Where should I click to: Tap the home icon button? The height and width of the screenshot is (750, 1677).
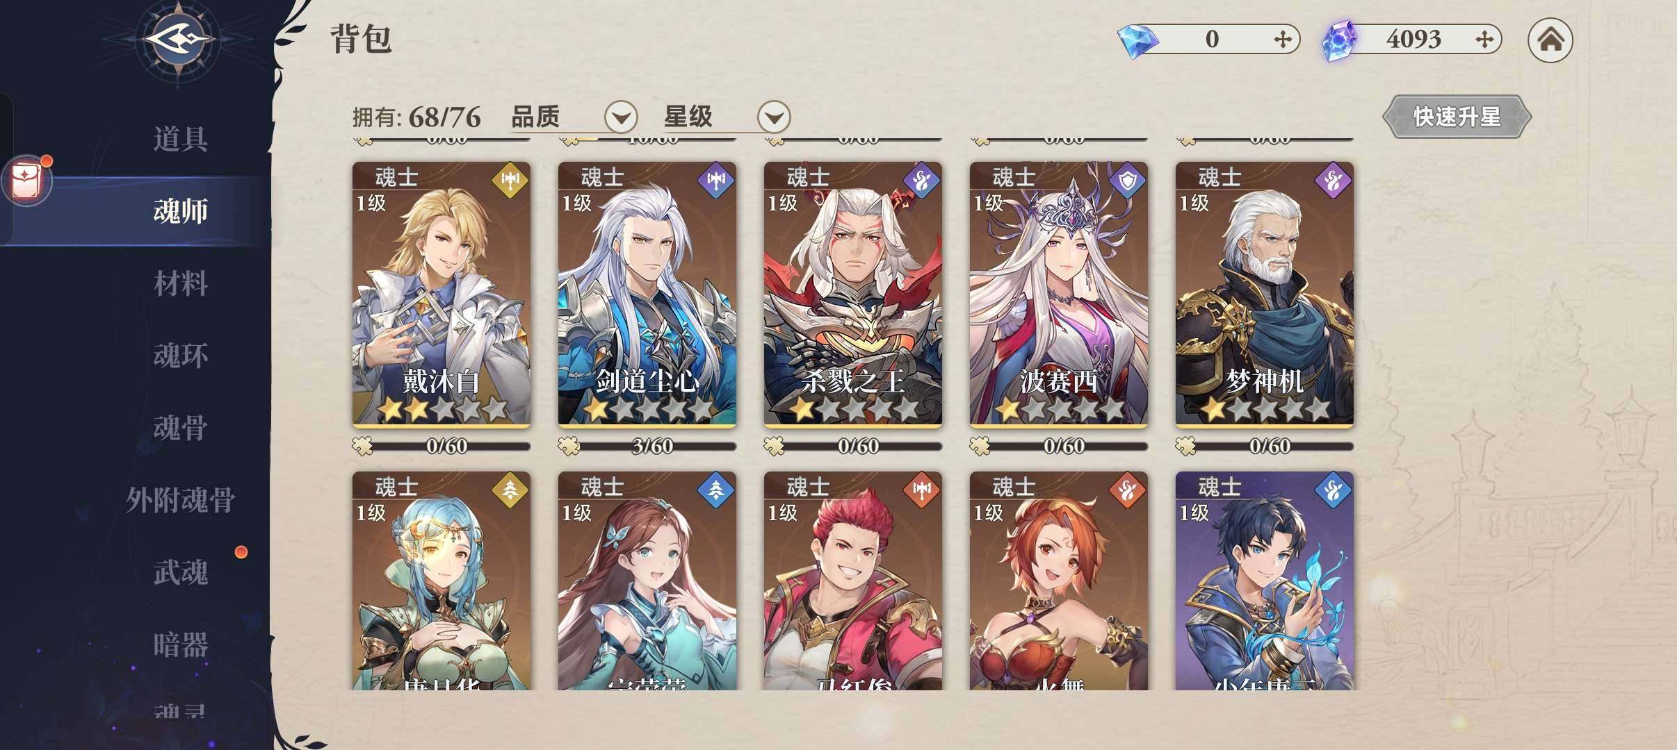1550,40
